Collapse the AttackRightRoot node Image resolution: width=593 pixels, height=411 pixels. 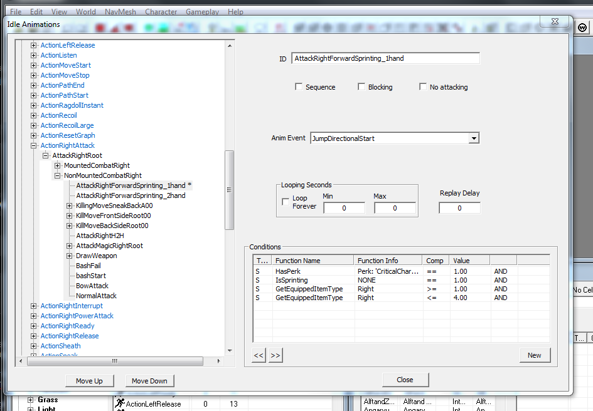45,155
